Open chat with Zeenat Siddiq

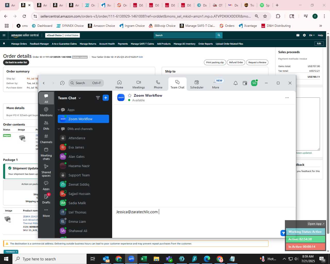83,184
